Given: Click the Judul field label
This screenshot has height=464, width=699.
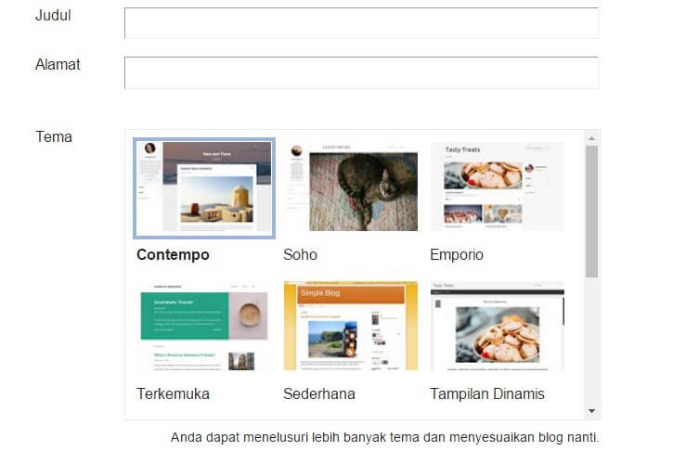Looking at the screenshot, I should (53, 16).
